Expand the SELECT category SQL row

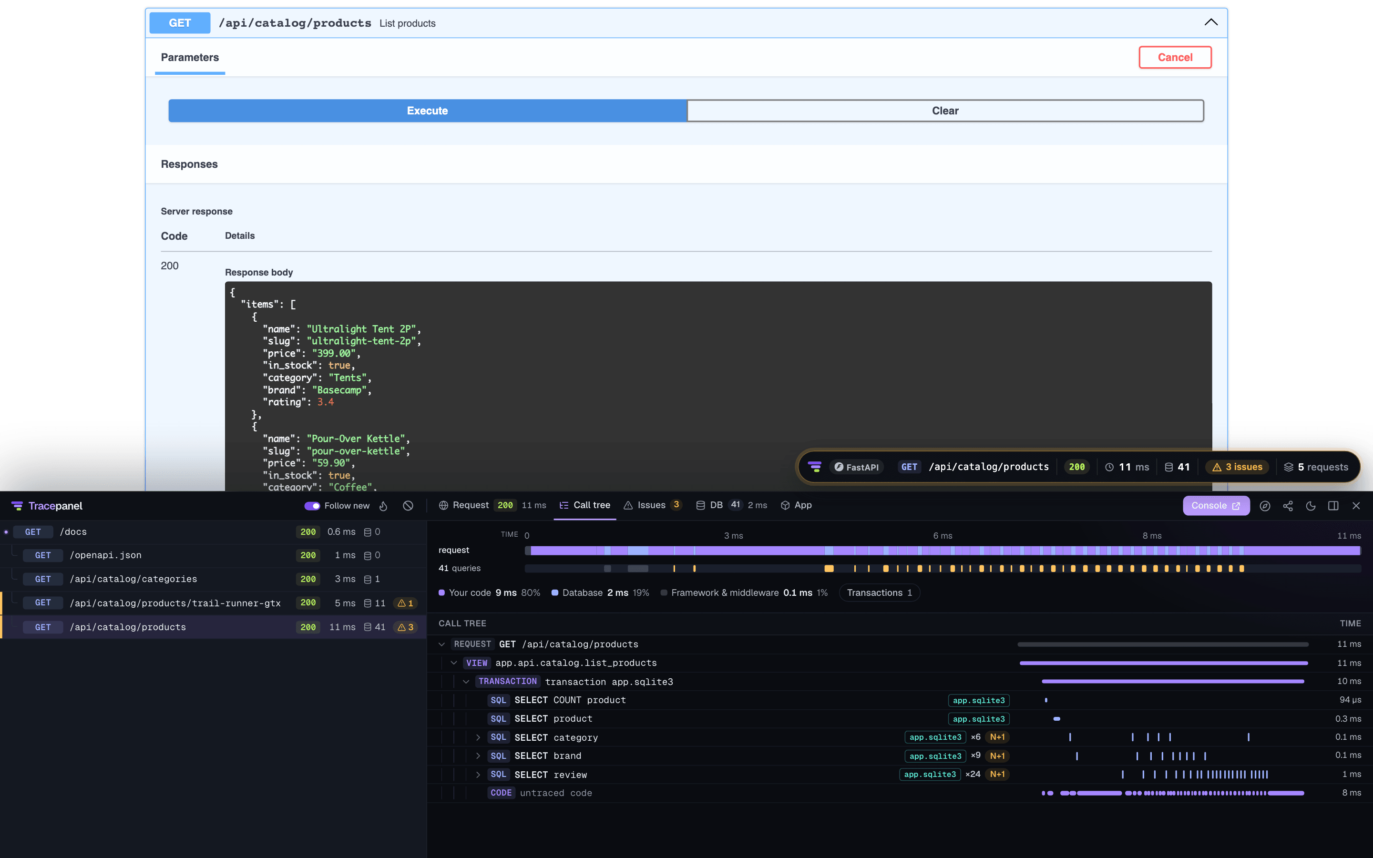tap(478, 737)
